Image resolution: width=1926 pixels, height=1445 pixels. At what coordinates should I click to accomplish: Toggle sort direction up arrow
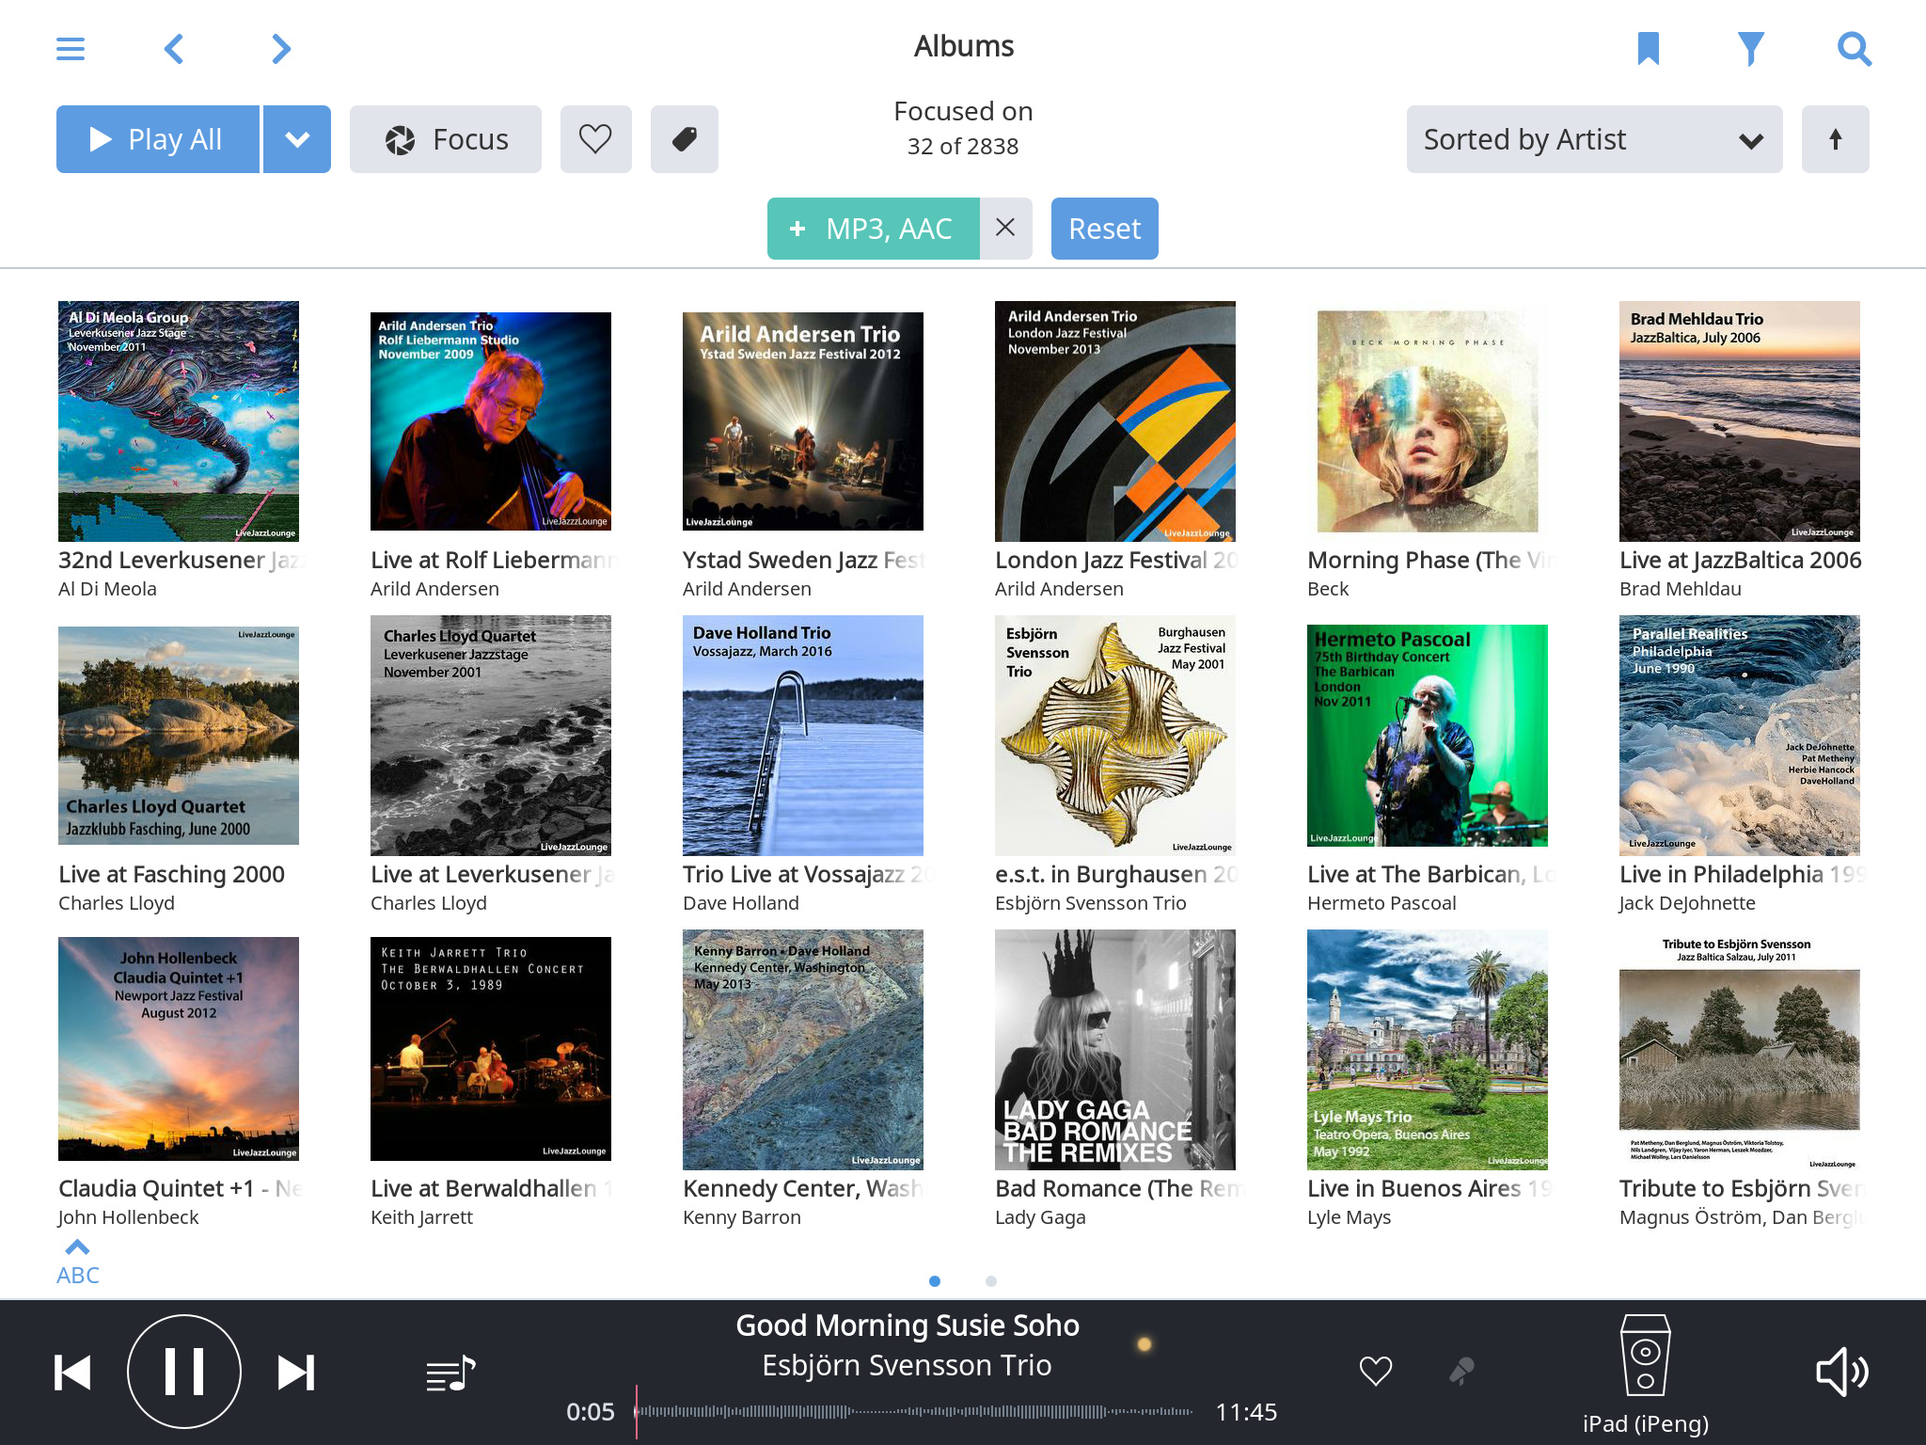click(x=1836, y=139)
